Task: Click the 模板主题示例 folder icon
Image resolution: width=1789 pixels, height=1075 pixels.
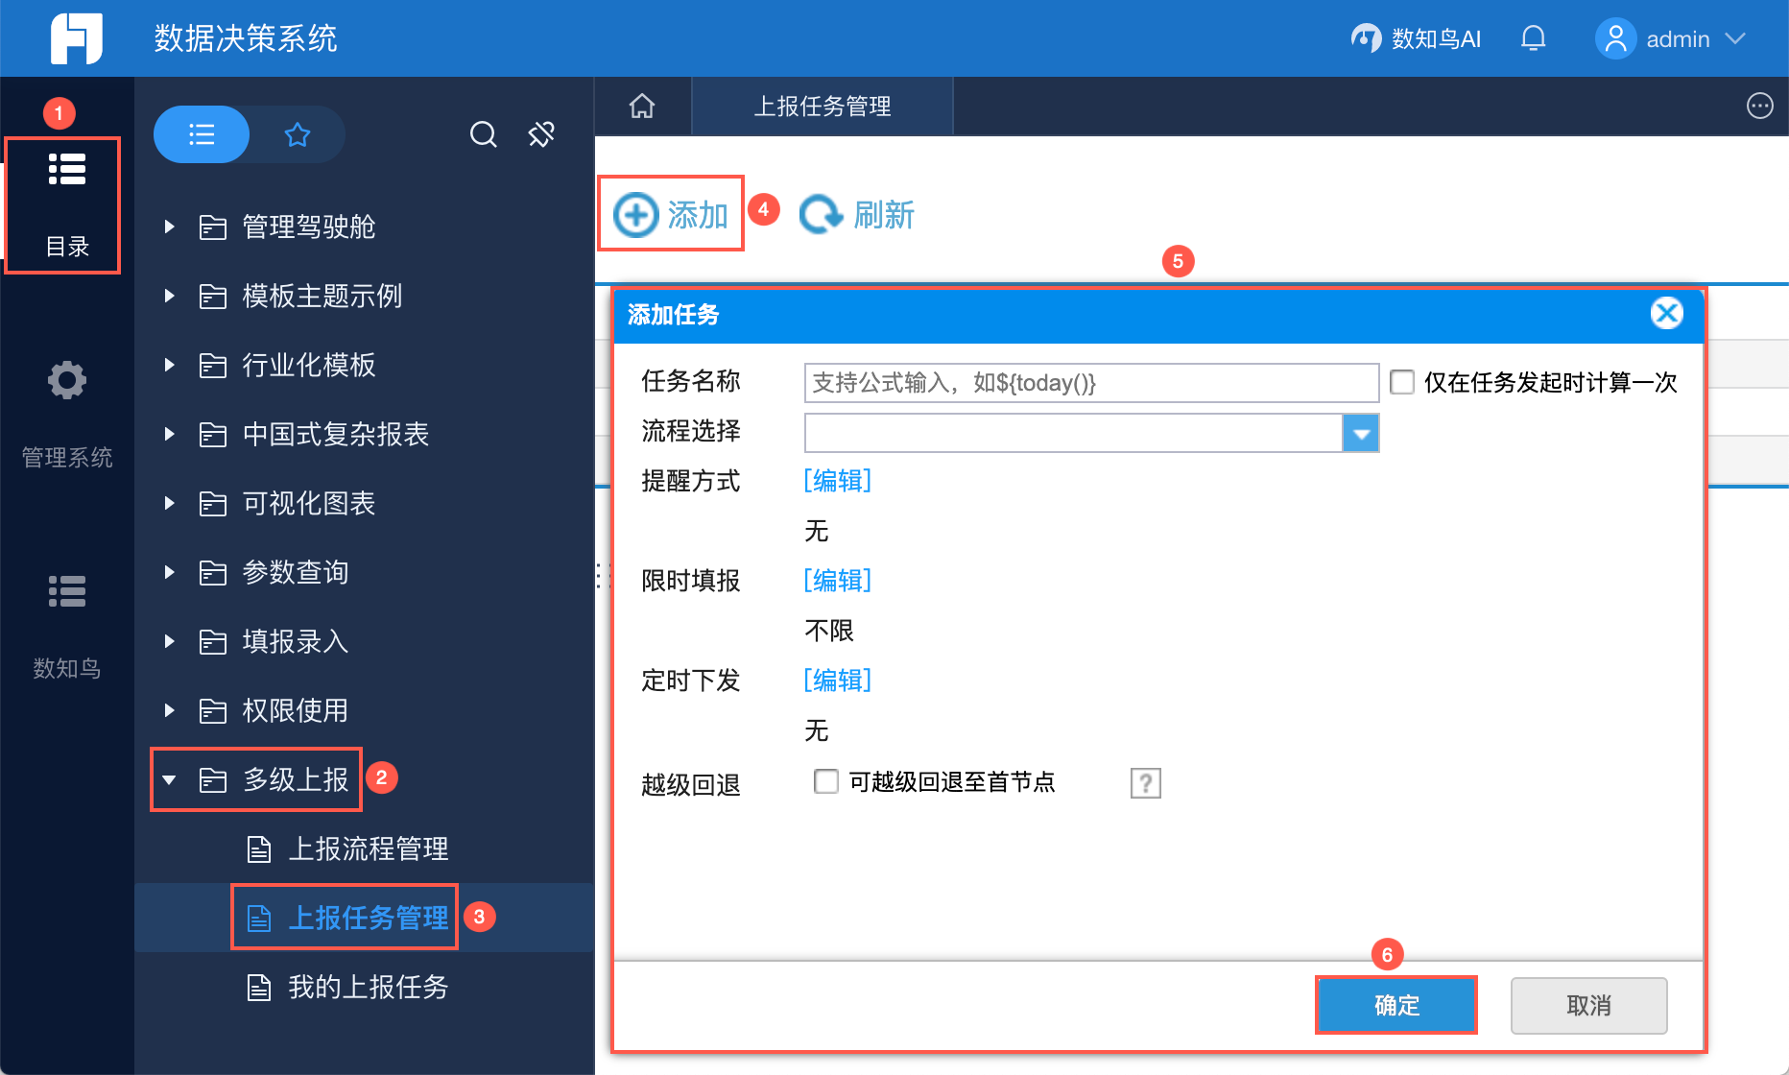Action: point(212,296)
